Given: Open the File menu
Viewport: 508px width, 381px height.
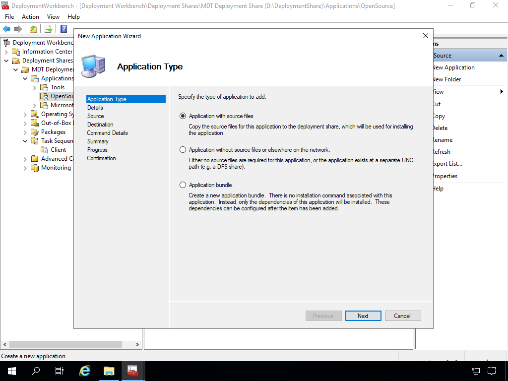Looking at the screenshot, I should pyautogui.click(x=9, y=17).
